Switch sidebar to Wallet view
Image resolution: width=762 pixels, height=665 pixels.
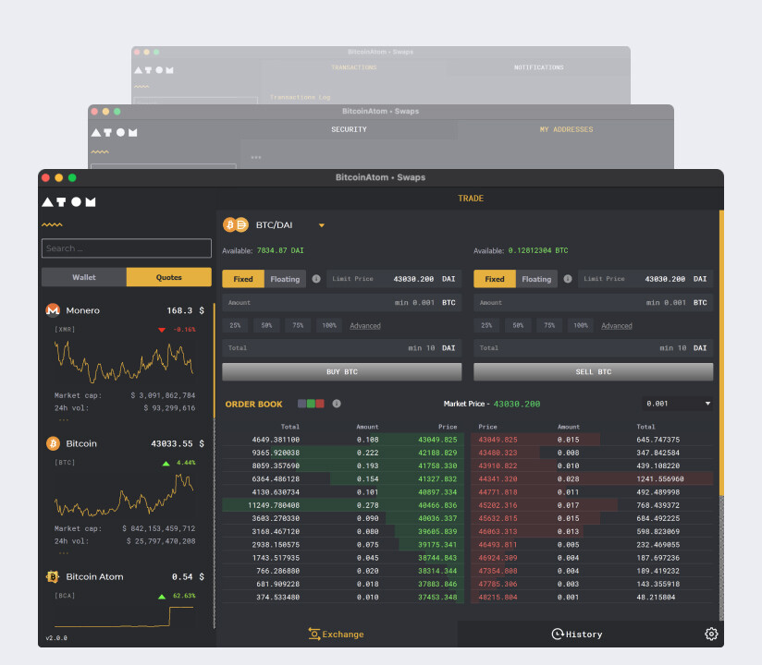pos(84,277)
